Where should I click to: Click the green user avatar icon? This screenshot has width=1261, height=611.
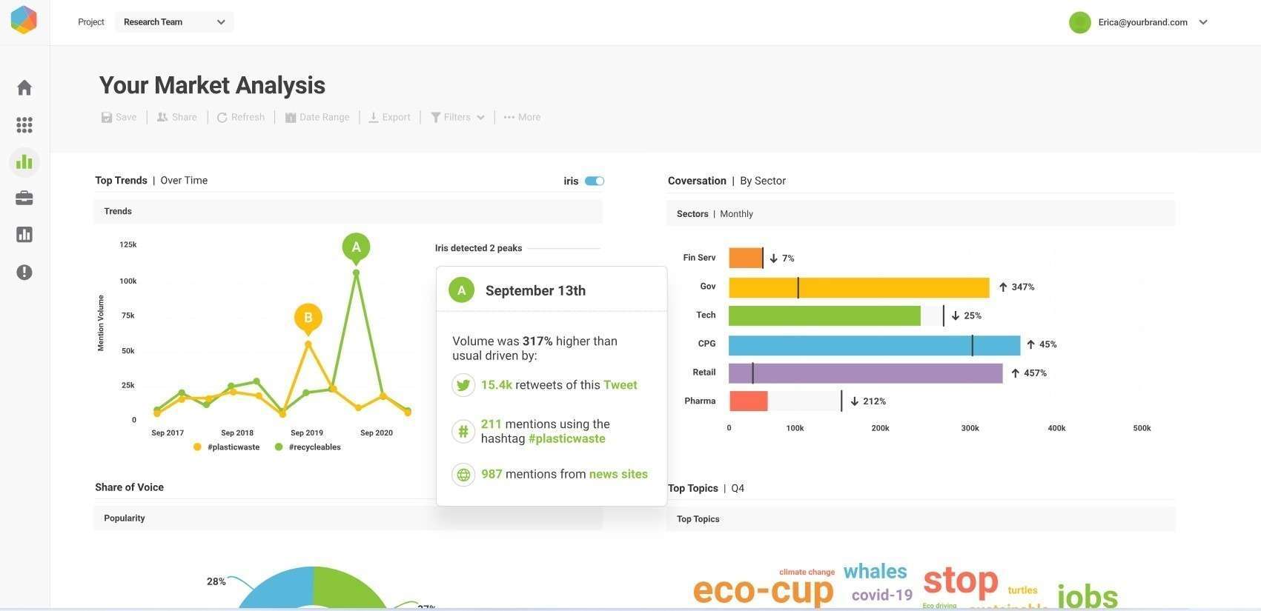(x=1079, y=22)
